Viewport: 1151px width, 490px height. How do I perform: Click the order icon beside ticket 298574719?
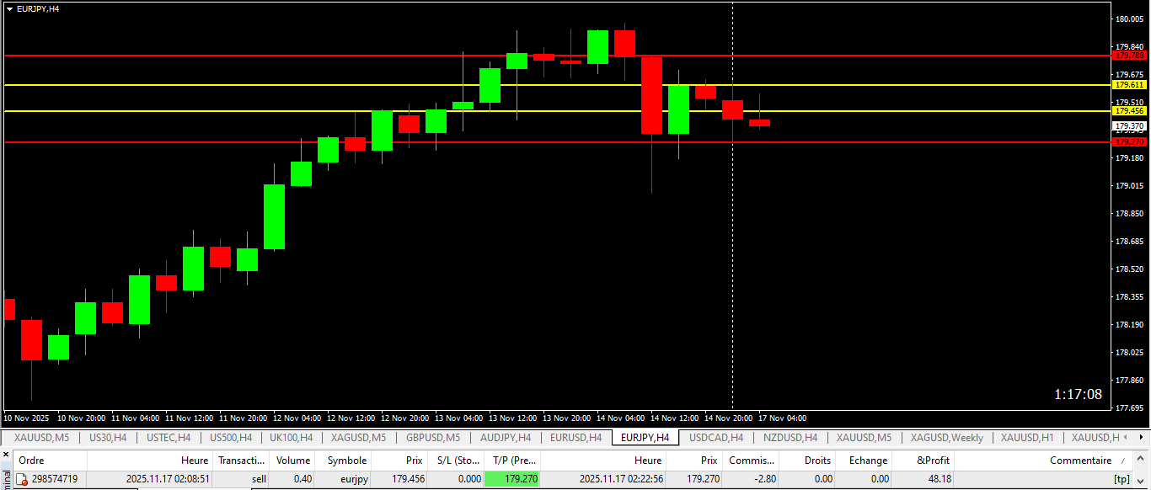point(23,479)
